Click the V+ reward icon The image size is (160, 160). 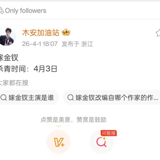click(x=59, y=142)
